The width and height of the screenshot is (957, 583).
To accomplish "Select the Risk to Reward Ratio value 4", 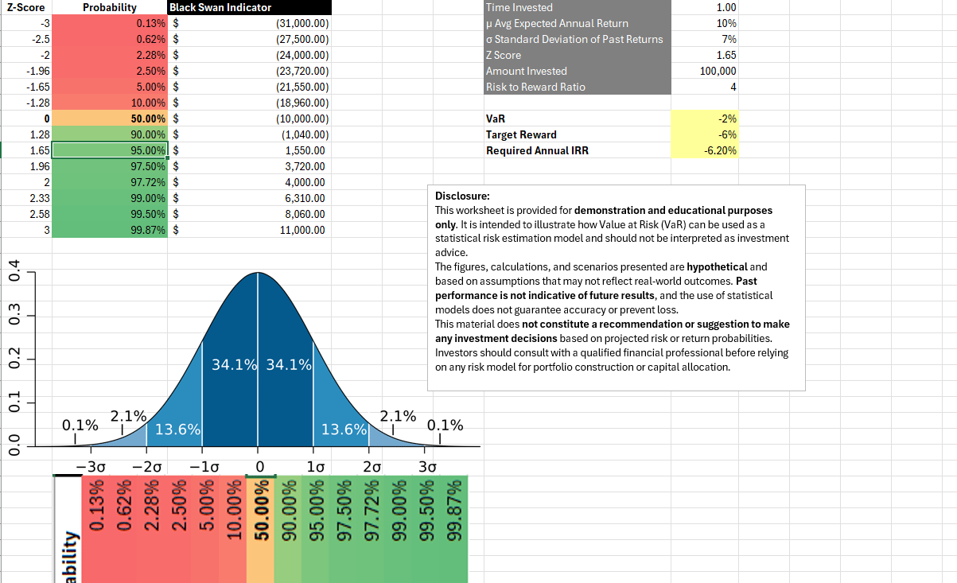I will click(705, 87).
